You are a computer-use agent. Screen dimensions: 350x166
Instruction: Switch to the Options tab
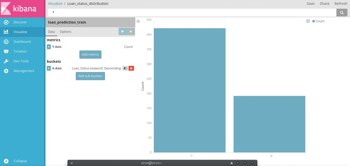(x=65, y=32)
